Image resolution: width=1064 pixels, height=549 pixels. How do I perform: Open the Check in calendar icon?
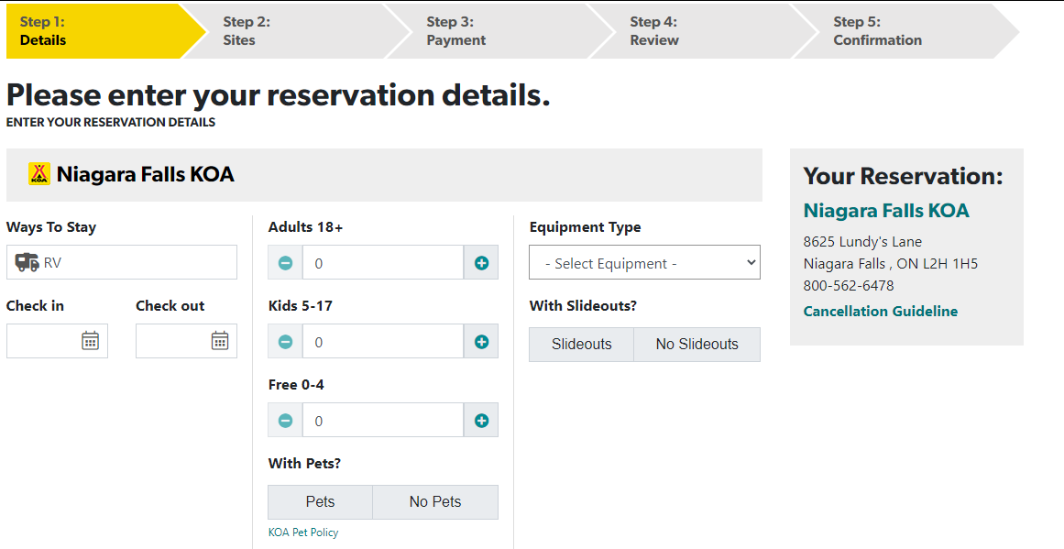pyautogui.click(x=90, y=341)
